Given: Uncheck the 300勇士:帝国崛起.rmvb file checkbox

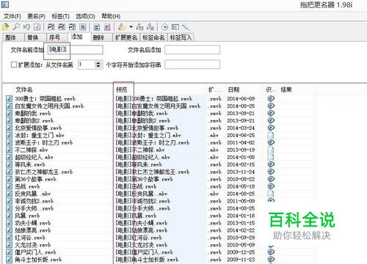Looking at the screenshot, I should 9,99.
